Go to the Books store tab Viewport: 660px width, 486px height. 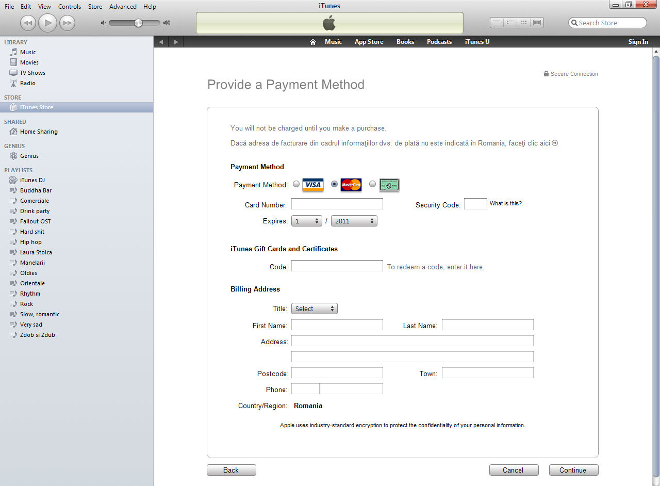pos(405,42)
